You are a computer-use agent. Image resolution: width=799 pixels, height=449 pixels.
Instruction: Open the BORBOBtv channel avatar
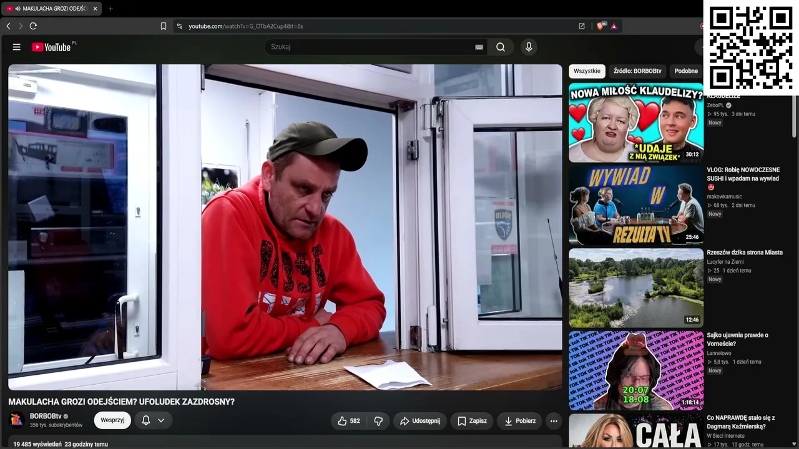pos(17,420)
